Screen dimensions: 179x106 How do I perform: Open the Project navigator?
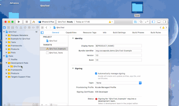(4, 28)
